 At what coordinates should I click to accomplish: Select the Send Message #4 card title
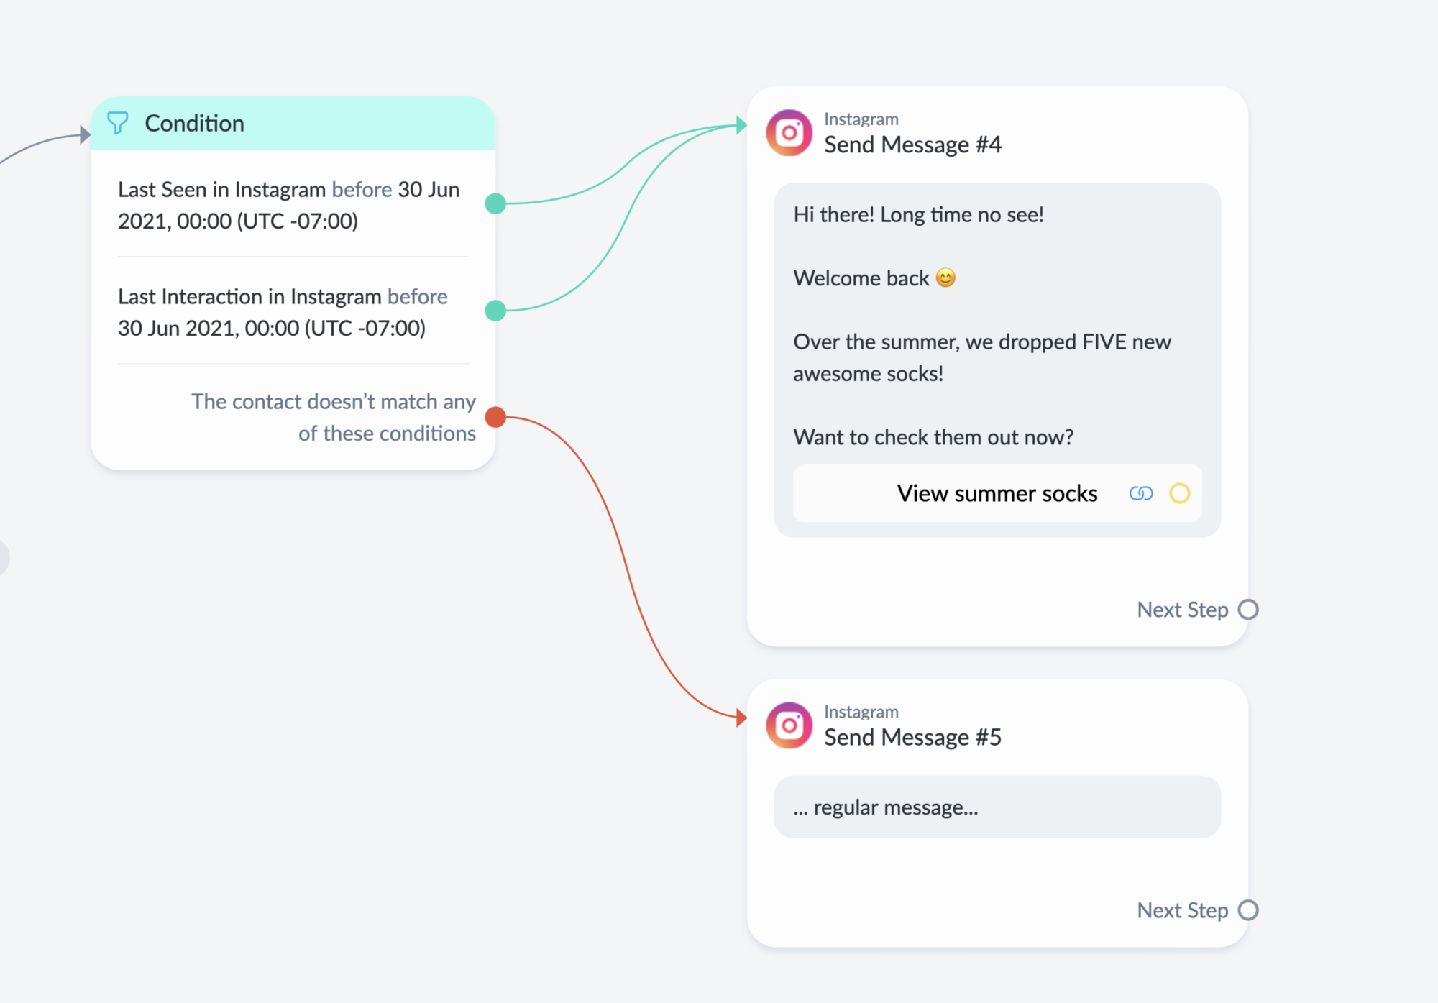[912, 144]
